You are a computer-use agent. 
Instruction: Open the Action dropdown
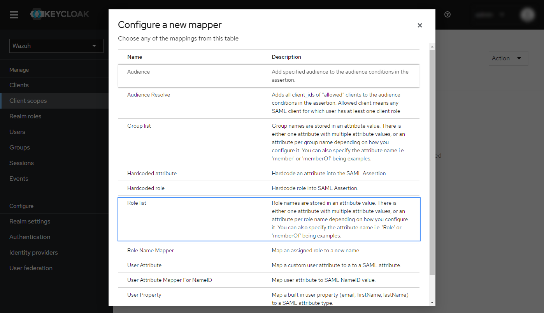point(508,58)
